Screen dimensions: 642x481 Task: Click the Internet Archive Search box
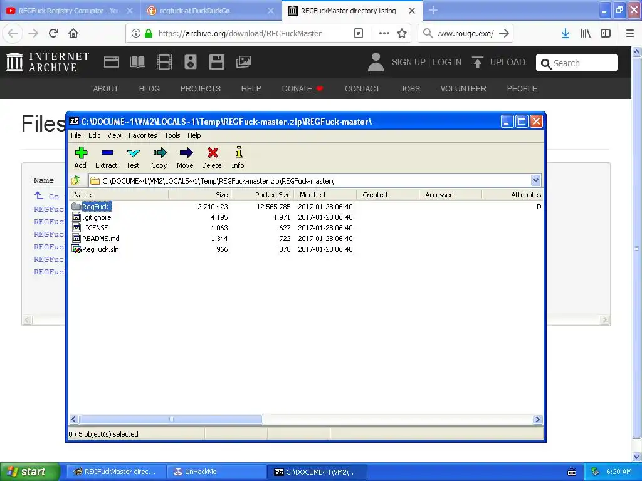(x=577, y=63)
